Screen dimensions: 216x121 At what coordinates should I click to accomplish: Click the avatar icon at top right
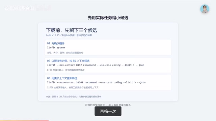(205, 9)
